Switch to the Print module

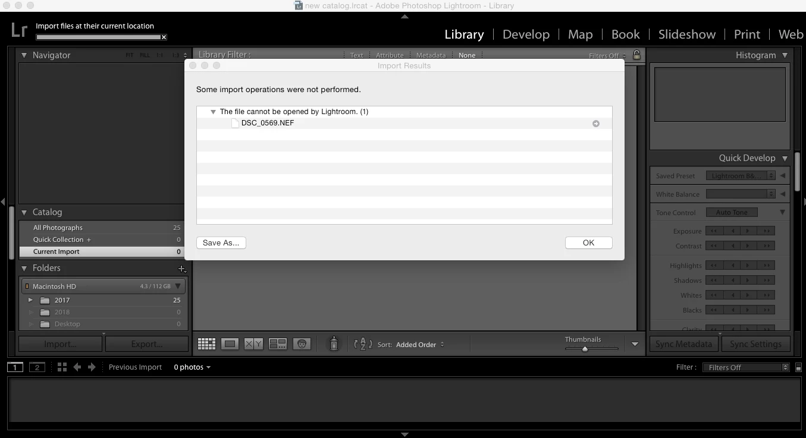click(x=747, y=34)
